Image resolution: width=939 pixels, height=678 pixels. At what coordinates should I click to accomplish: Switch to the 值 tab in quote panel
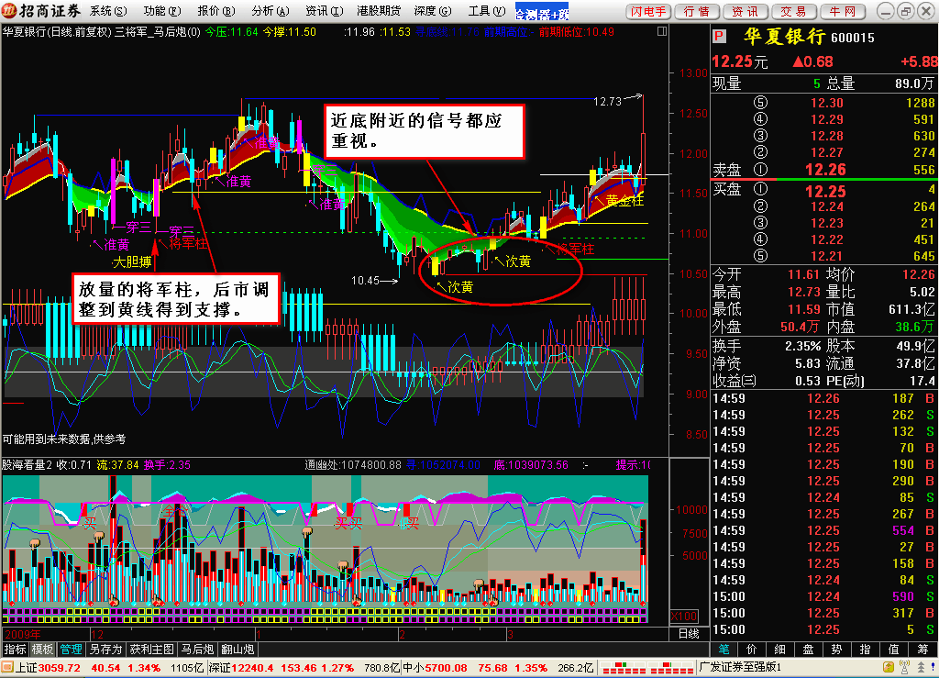click(x=893, y=650)
